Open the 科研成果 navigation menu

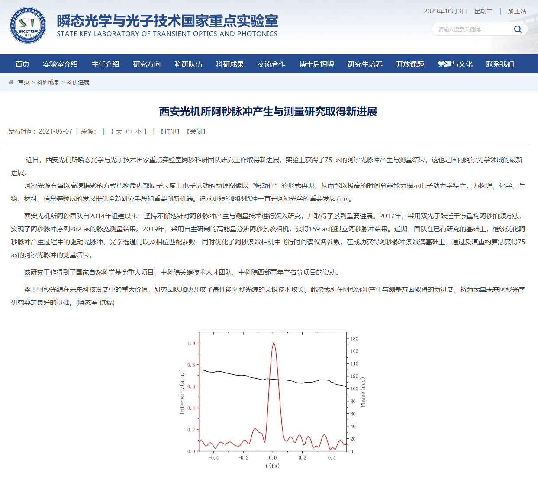click(230, 64)
